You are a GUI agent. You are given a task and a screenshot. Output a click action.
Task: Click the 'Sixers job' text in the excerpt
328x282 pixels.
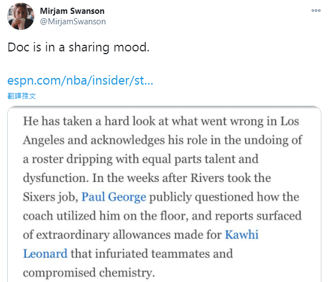(49, 197)
